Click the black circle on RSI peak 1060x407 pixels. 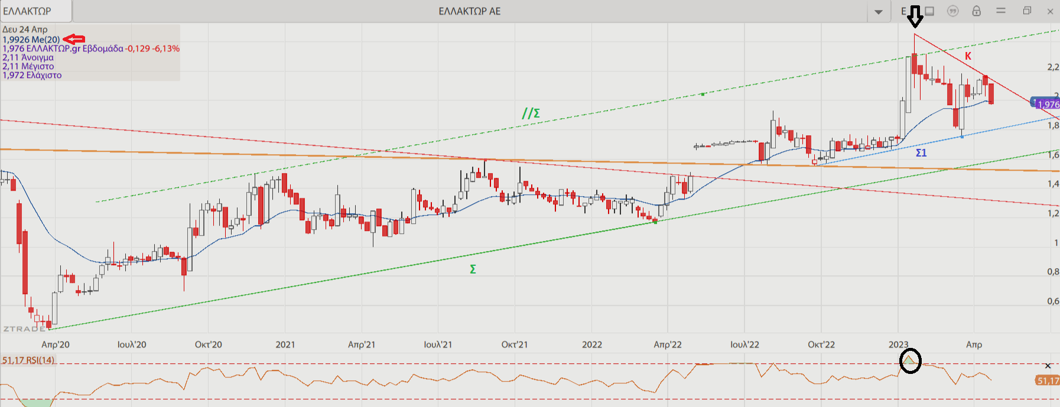[910, 360]
